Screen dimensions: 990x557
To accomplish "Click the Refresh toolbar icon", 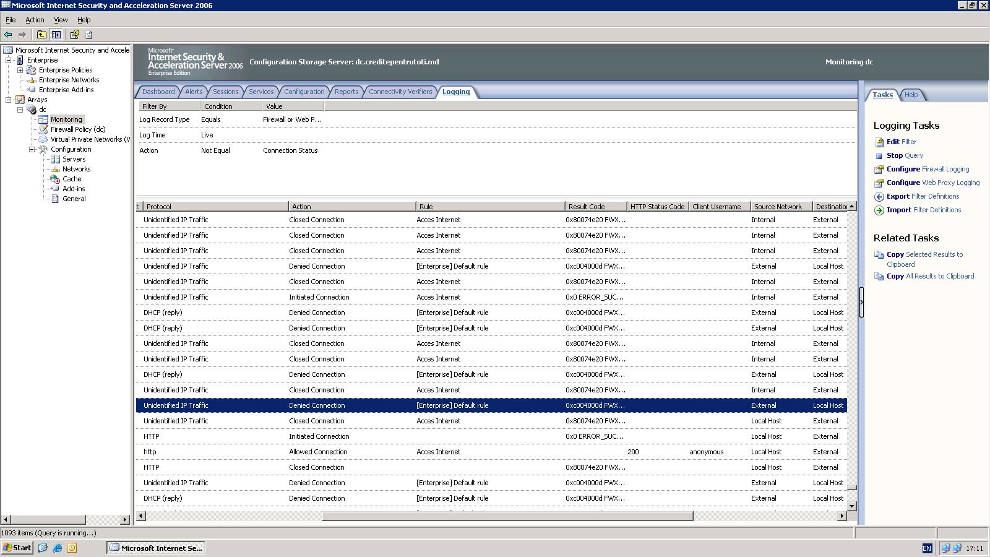I will pos(89,35).
